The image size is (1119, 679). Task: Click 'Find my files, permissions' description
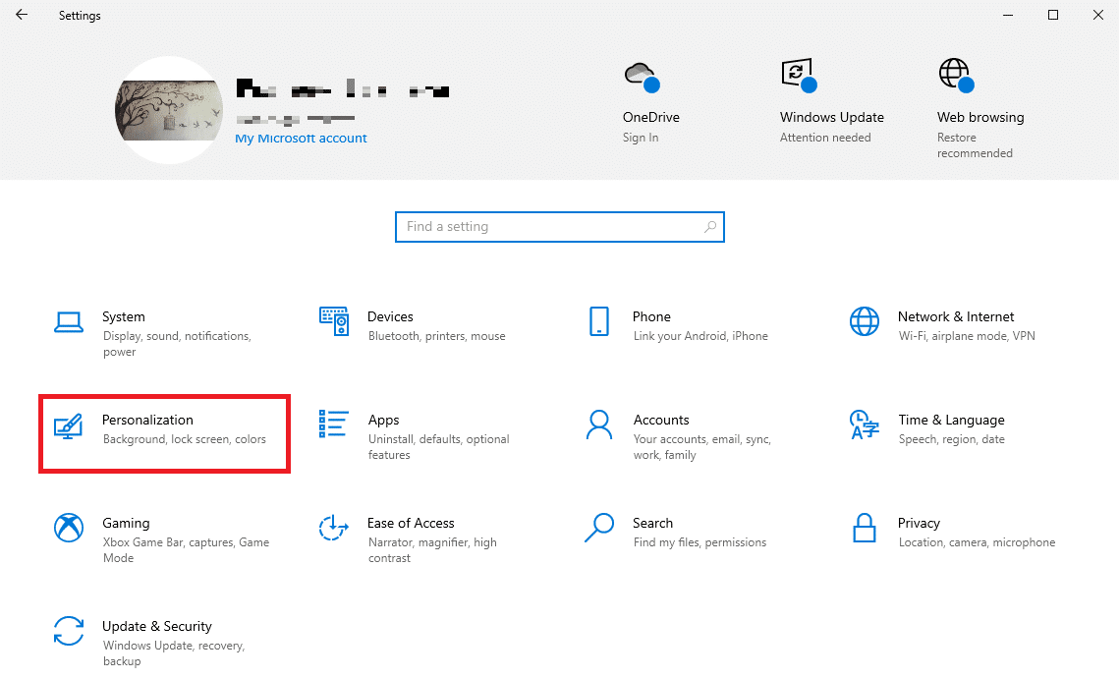[x=700, y=542]
